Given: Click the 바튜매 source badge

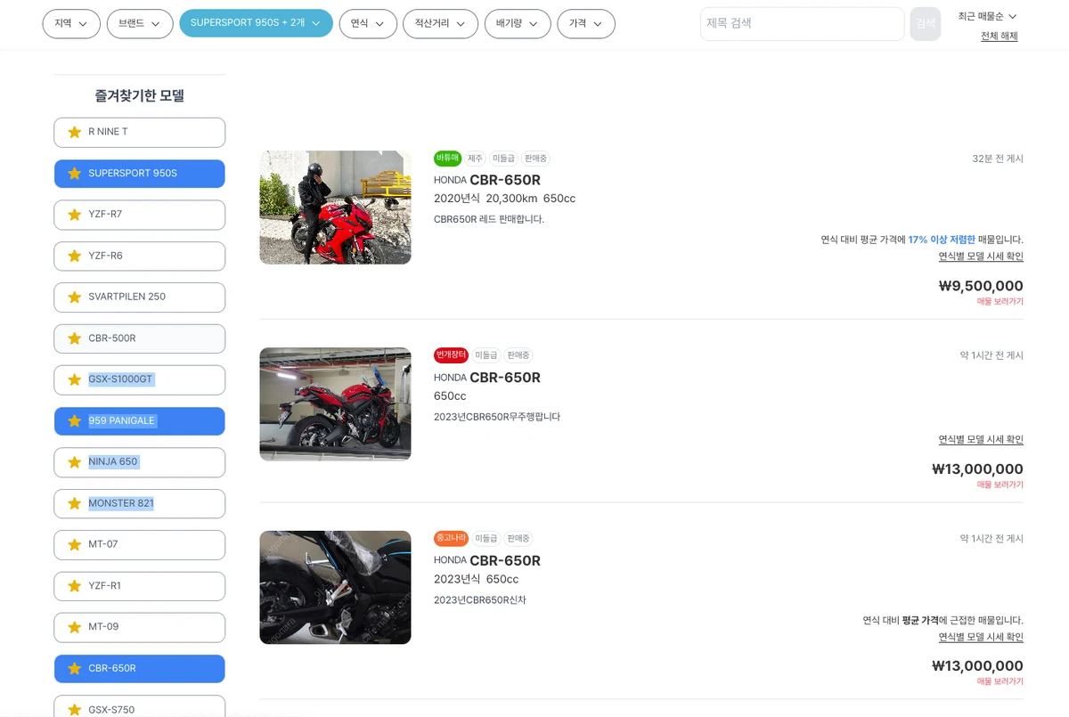Looking at the screenshot, I should coord(447,159).
